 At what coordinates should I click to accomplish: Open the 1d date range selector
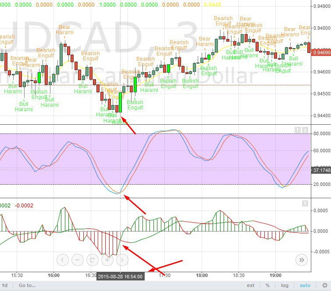point(4,285)
